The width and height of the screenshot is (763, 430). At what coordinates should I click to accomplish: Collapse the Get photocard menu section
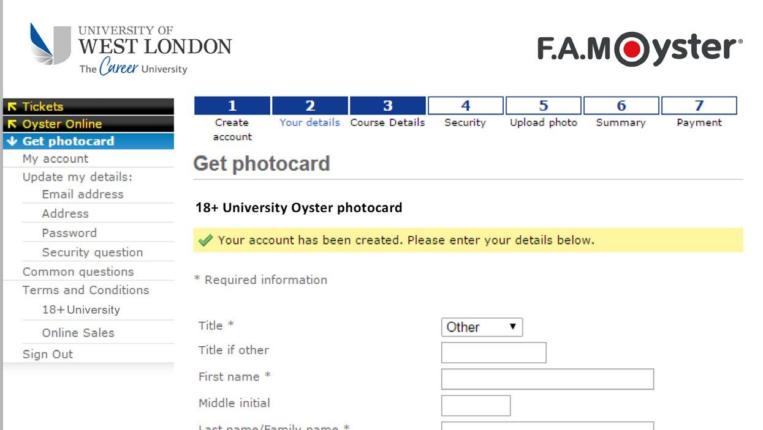(68, 141)
